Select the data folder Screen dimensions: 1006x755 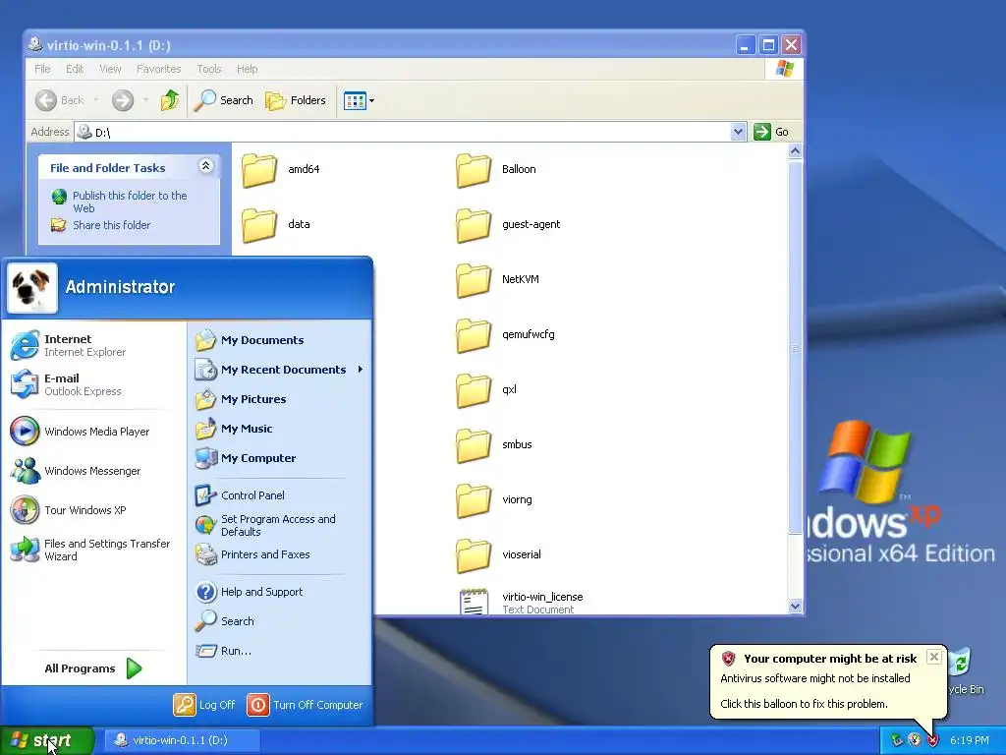276,225
